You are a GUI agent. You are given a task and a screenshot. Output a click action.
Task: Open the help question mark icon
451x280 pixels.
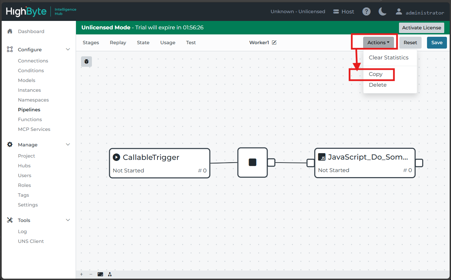point(366,12)
